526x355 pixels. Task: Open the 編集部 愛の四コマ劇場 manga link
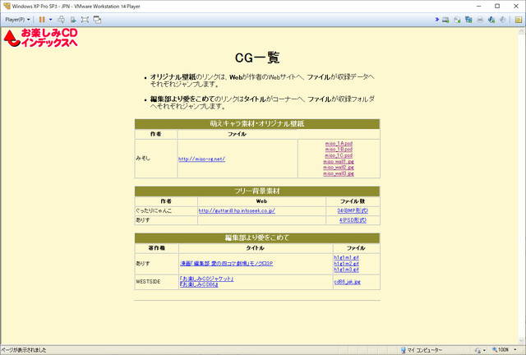pyautogui.click(x=227, y=264)
